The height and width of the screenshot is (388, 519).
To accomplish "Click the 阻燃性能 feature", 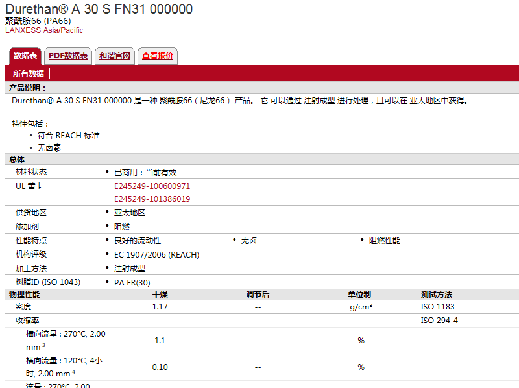I will 385,241.
